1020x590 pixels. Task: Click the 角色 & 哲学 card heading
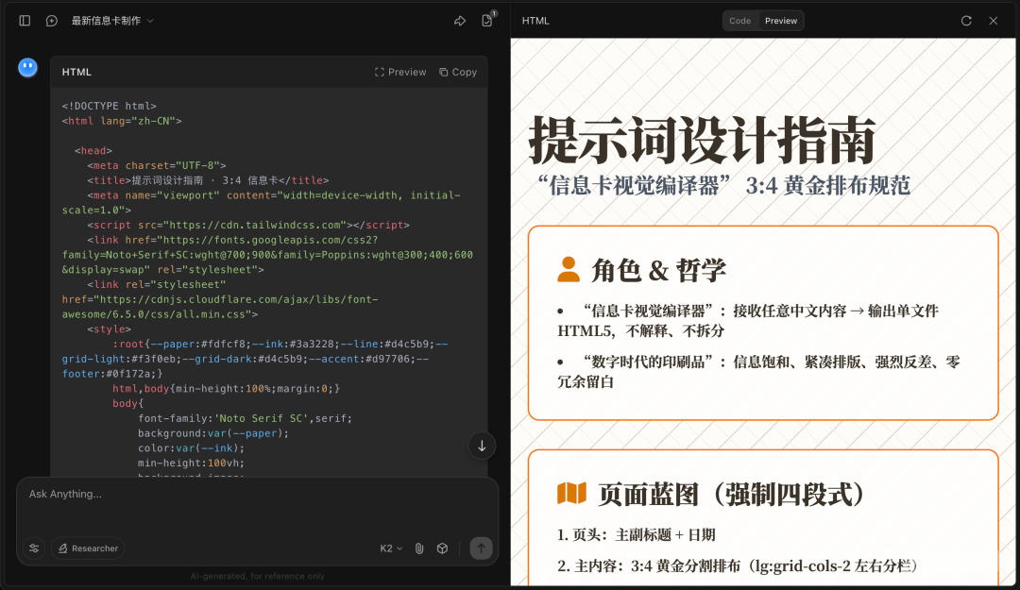coord(658,270)
